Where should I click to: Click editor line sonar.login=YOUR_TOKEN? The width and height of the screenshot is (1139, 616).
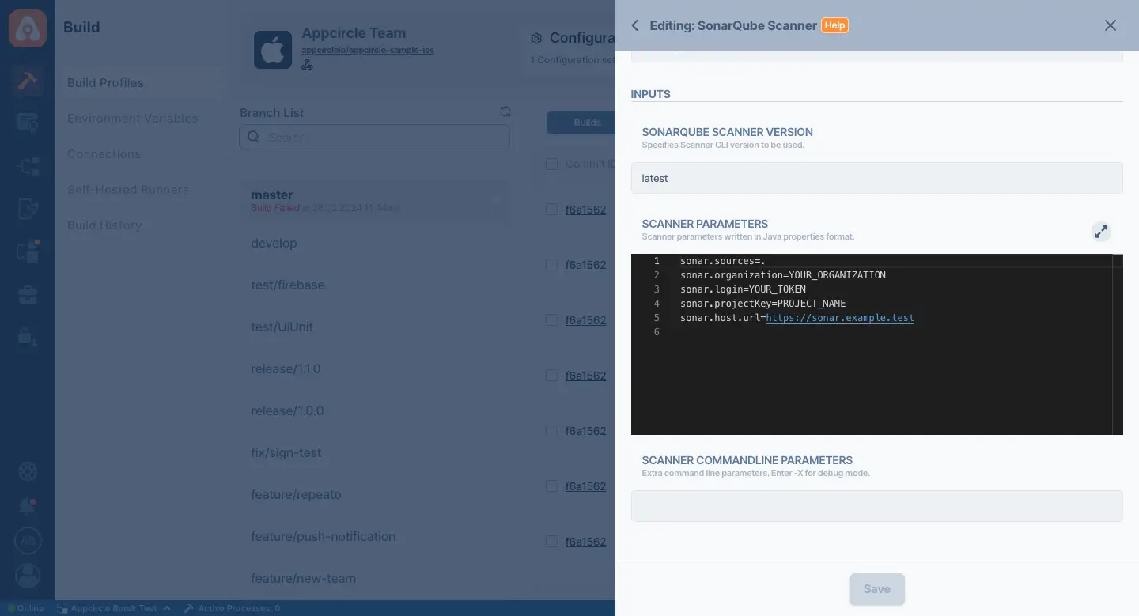point(743,289)
